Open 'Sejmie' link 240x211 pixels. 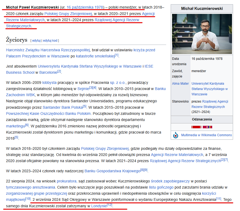click(x=83, y=89)
